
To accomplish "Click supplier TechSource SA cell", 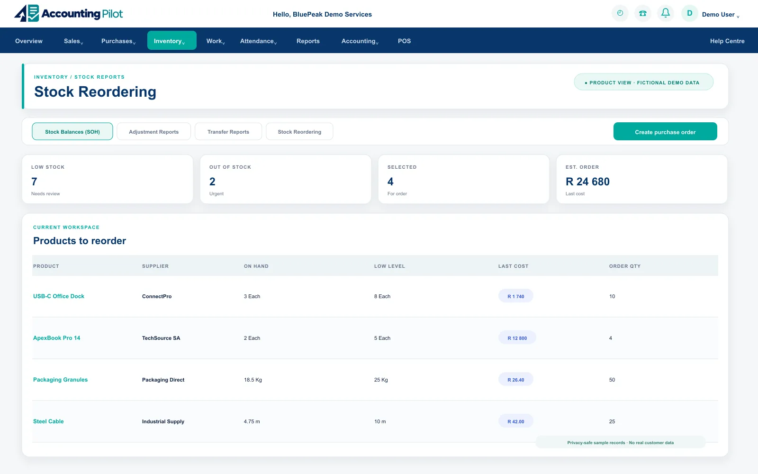I will (x=161, y=338).
